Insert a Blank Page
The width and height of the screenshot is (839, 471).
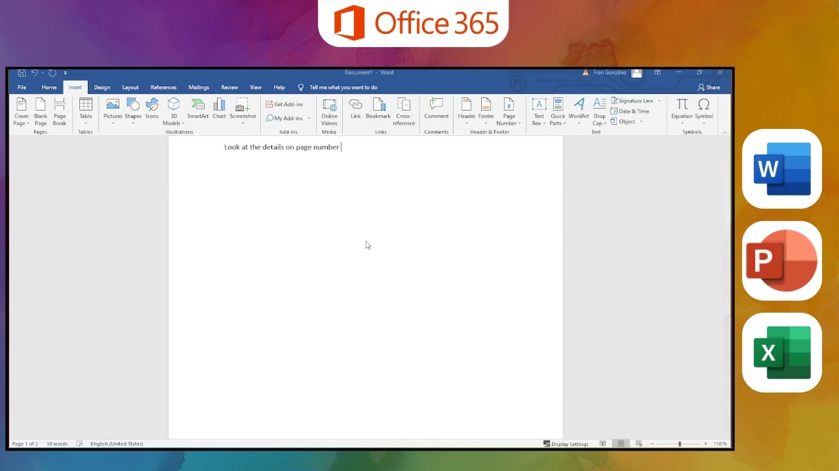tap(41, 112)
